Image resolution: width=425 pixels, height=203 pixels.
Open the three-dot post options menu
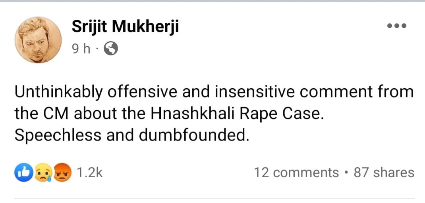[397, 26]
